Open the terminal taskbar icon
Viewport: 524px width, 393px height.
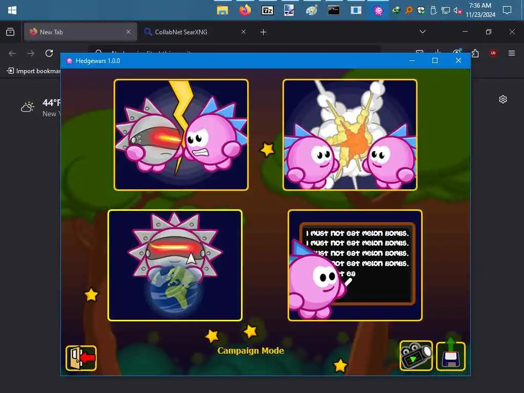tap(334, 10)
